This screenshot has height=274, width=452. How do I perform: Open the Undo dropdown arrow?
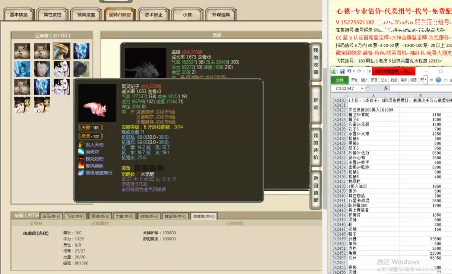(x=353, y=71)
